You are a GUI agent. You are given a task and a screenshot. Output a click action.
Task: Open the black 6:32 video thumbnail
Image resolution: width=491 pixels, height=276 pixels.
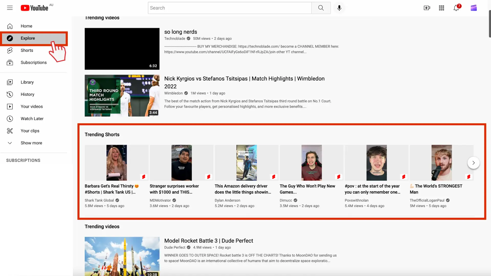click(122, 49)
